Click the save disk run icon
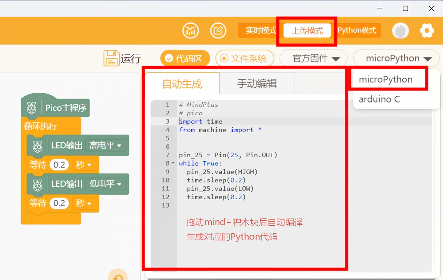443x280 pixels. (111, 58)
